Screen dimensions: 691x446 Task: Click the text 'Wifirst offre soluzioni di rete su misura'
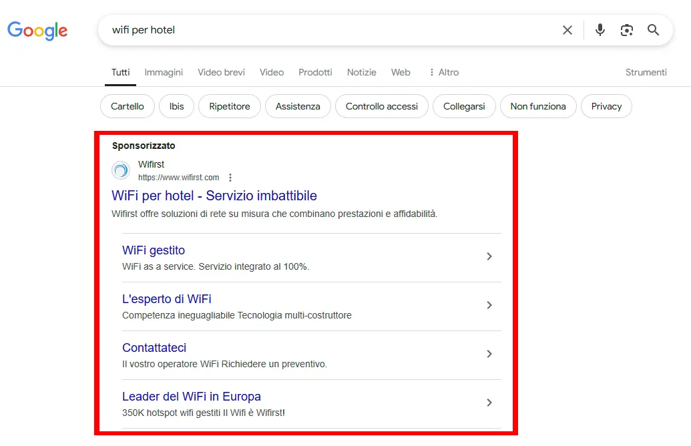click(190, 214)
